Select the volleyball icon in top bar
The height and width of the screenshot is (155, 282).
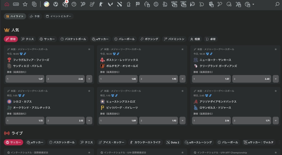156,4
